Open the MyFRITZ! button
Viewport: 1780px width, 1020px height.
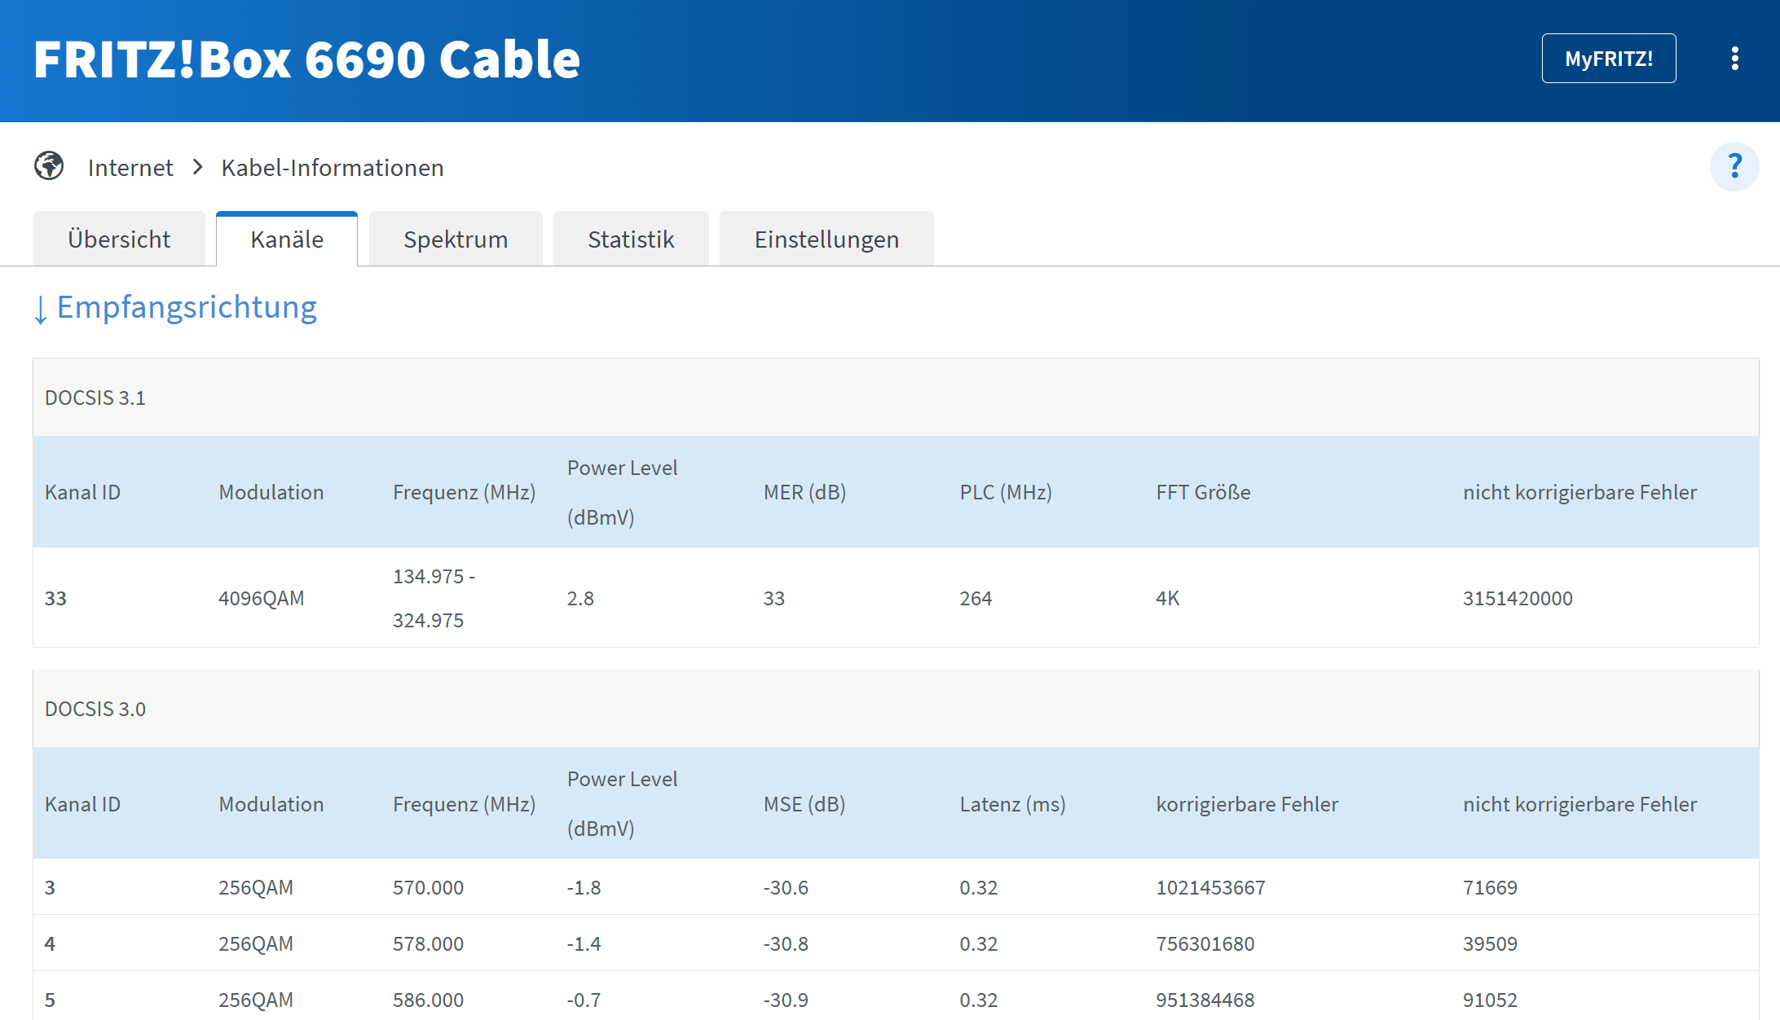[1608, 59]
